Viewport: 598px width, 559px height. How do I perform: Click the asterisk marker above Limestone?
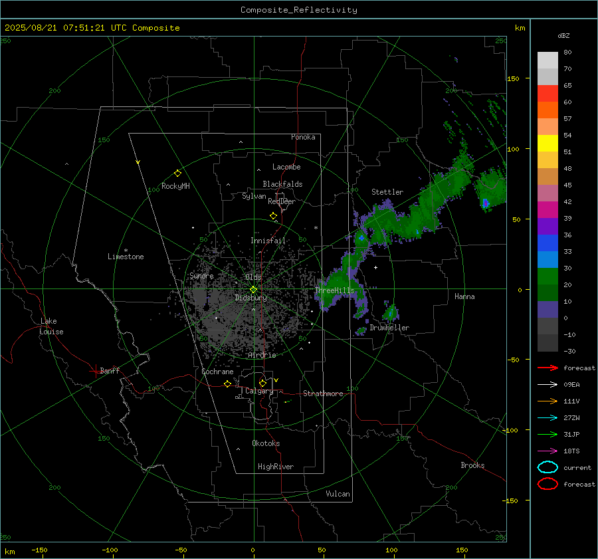(126, 251)
